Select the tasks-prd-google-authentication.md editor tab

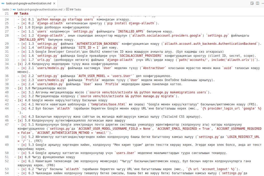[28, 3]
